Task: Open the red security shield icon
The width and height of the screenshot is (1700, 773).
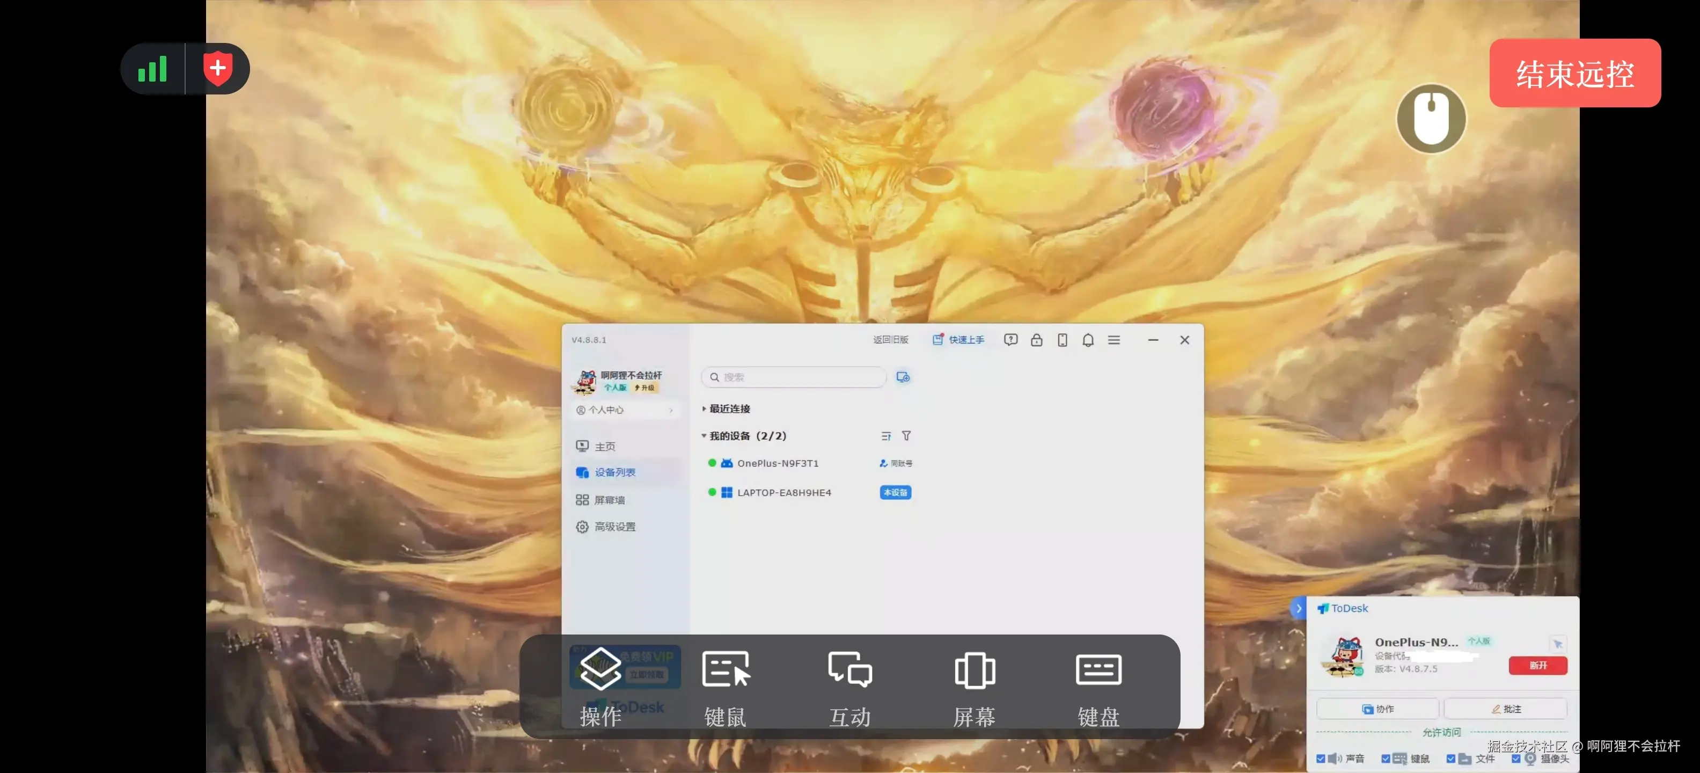Action: [x=217, y=68]
